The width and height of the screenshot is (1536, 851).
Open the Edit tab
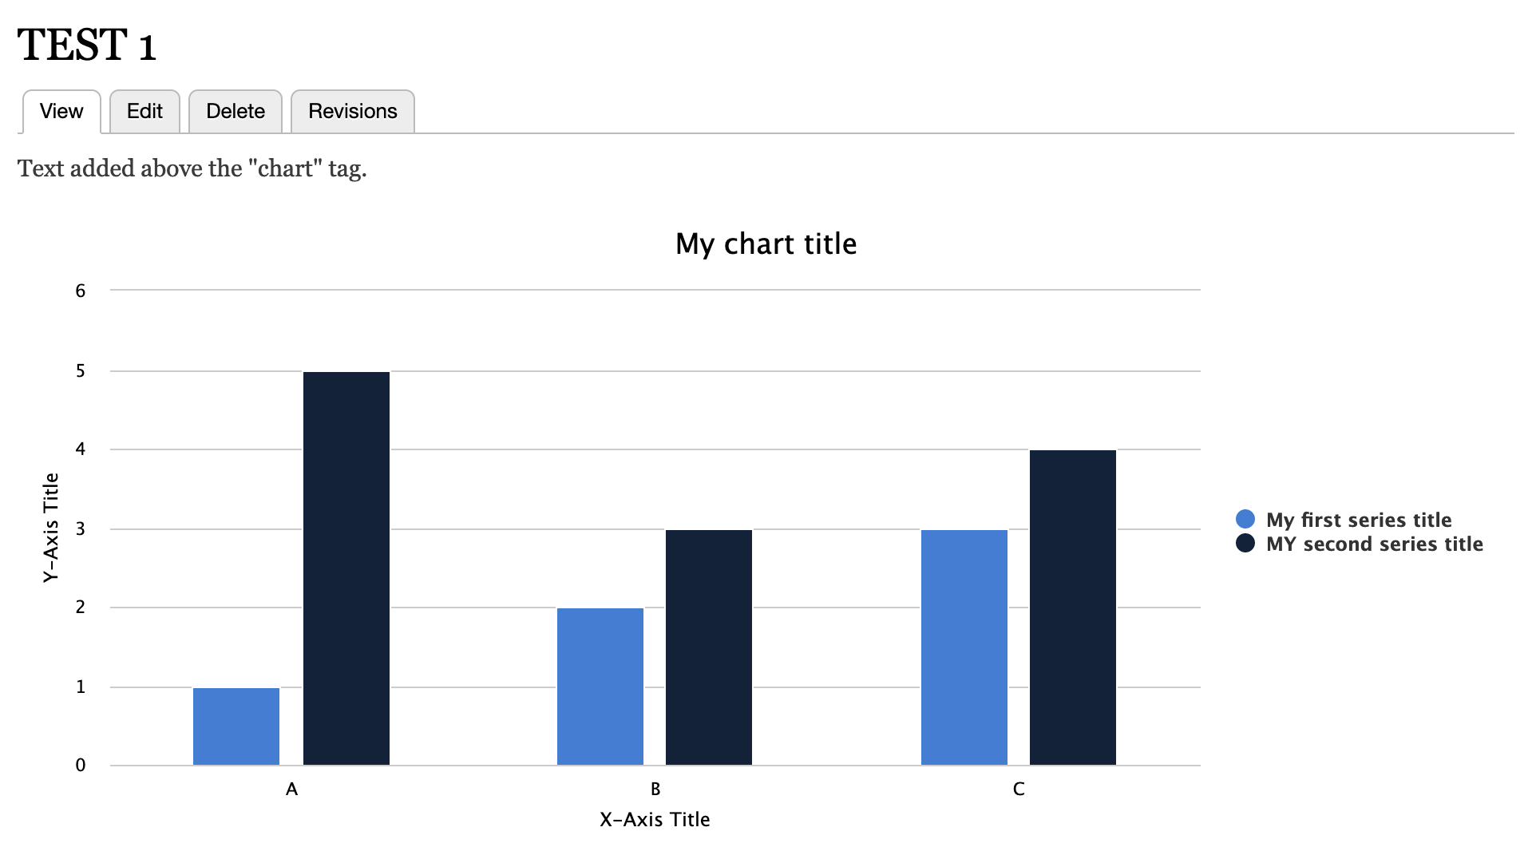[144, 112]
